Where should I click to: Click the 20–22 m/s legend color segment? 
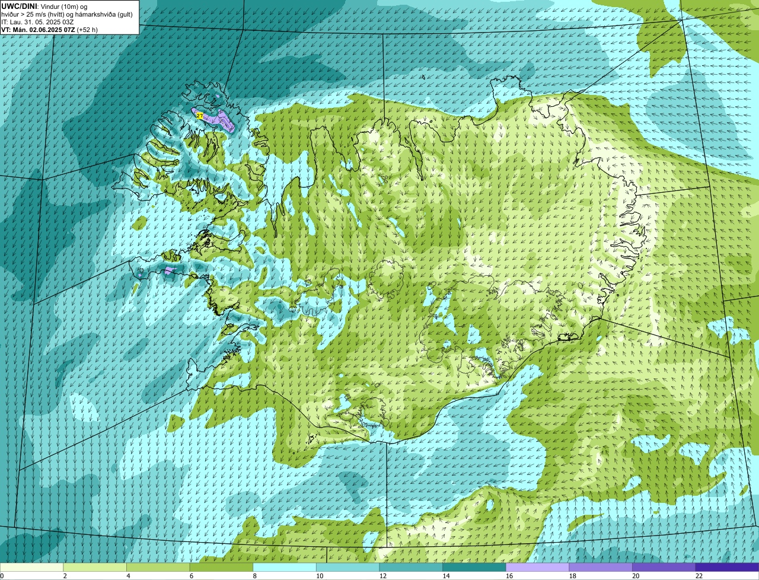point(664,568)
